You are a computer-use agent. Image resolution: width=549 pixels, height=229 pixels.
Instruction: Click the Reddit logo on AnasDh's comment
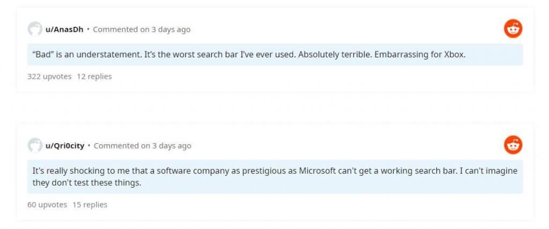pyautogui.click(x=513, y=29)
